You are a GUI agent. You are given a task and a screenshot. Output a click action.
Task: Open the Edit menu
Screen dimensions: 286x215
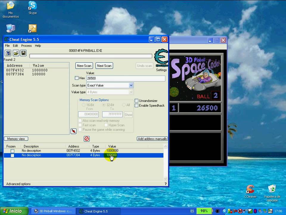tap(15, 46)
